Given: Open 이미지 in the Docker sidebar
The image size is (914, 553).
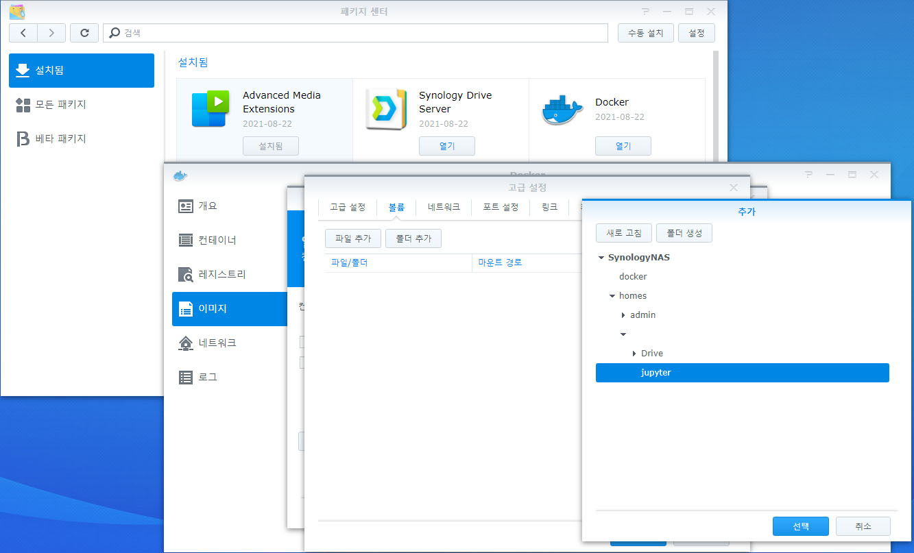Looking at the screenshot, I should (x=229, y=309).
